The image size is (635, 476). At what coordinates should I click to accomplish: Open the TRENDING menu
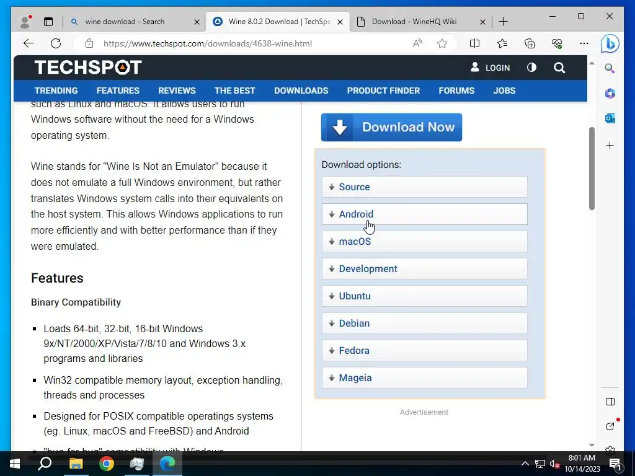point(56,90)
